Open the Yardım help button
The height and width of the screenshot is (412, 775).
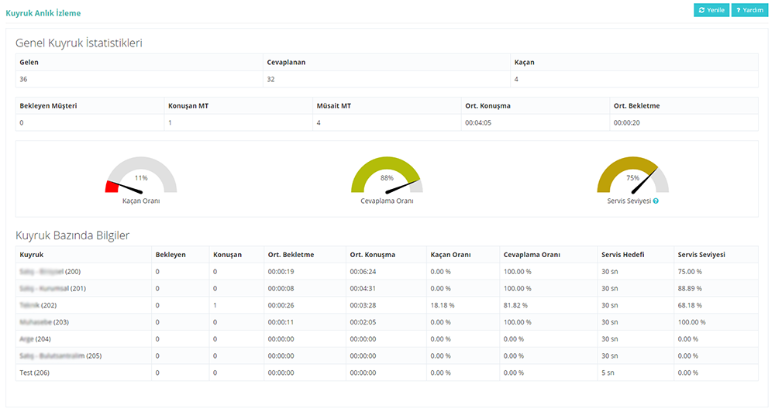(749, 10)
